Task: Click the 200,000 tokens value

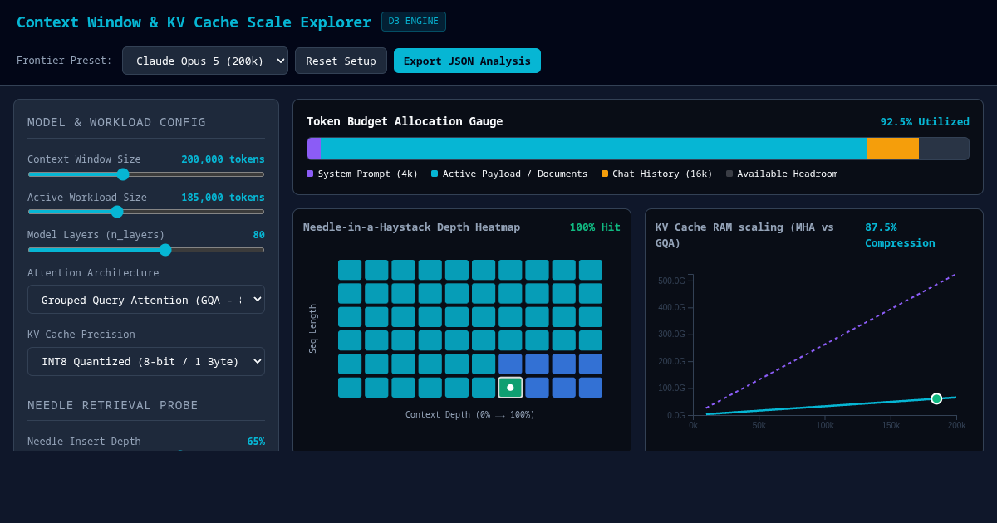Action: tap(223, 159)
